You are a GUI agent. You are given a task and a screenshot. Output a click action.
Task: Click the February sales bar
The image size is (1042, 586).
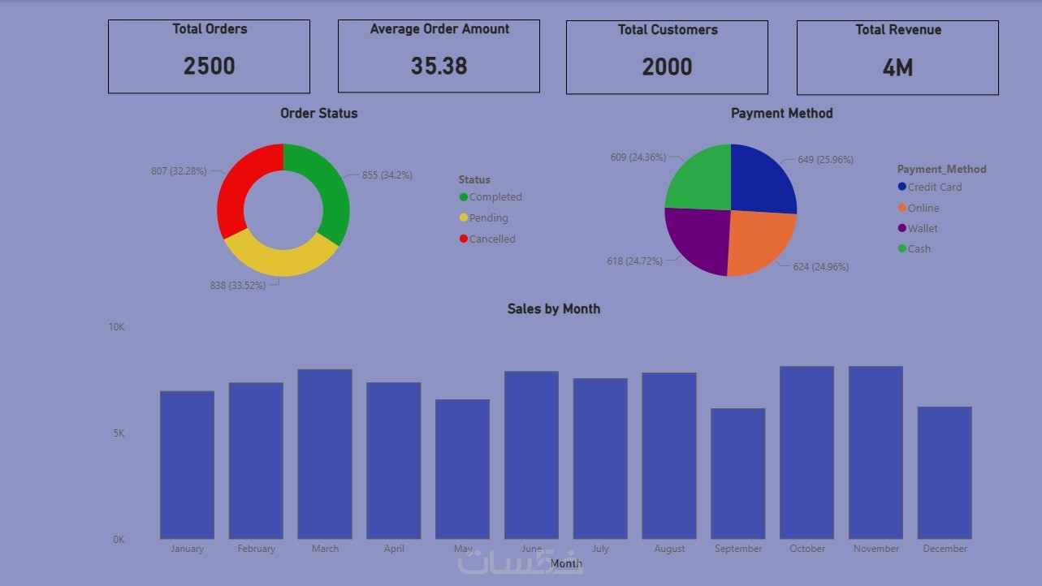(x=256, y=461)
